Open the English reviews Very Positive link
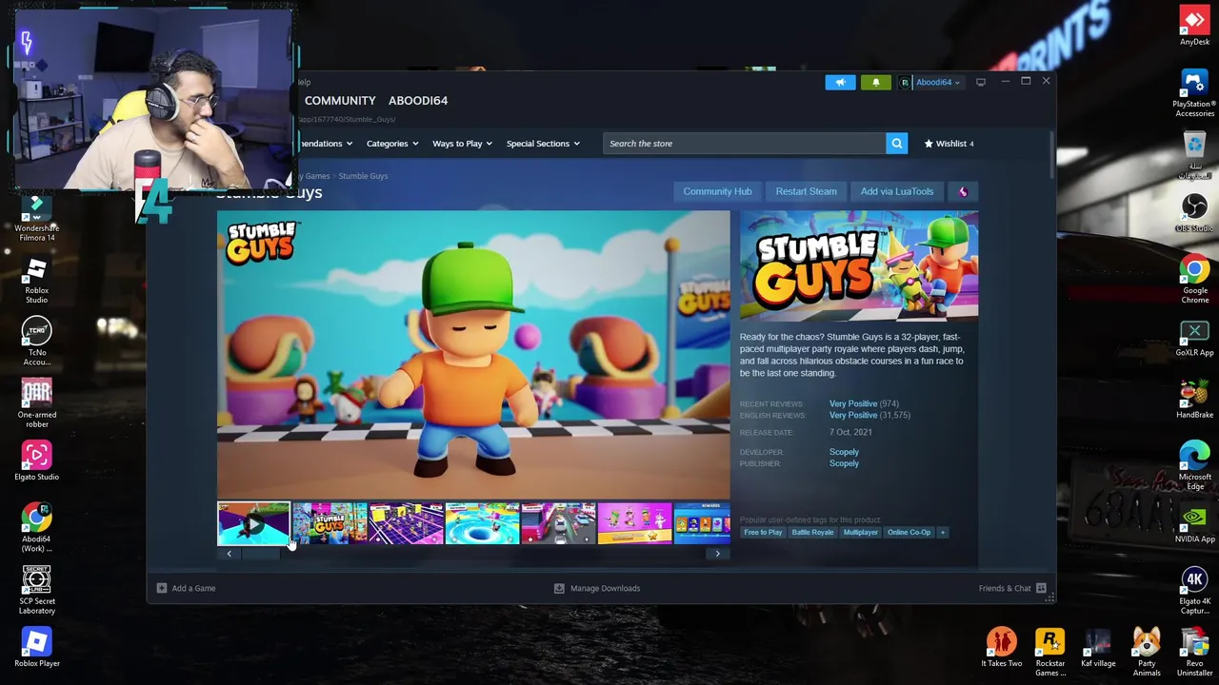The height and width of the screenshot is (685, 1219). [x=852, y=415]
